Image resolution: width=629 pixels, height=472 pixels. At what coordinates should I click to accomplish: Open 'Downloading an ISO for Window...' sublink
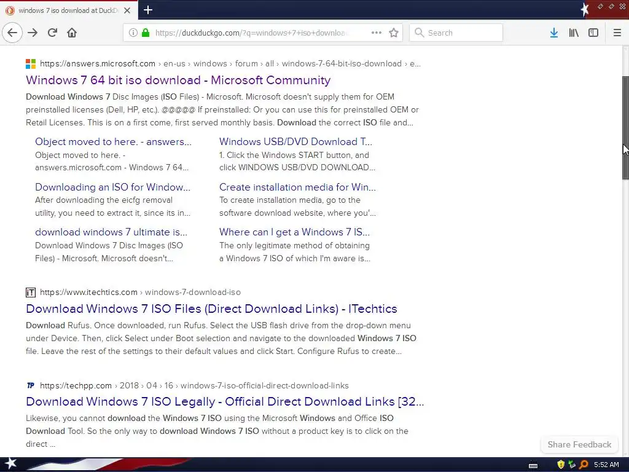click(x=113, y=187)
